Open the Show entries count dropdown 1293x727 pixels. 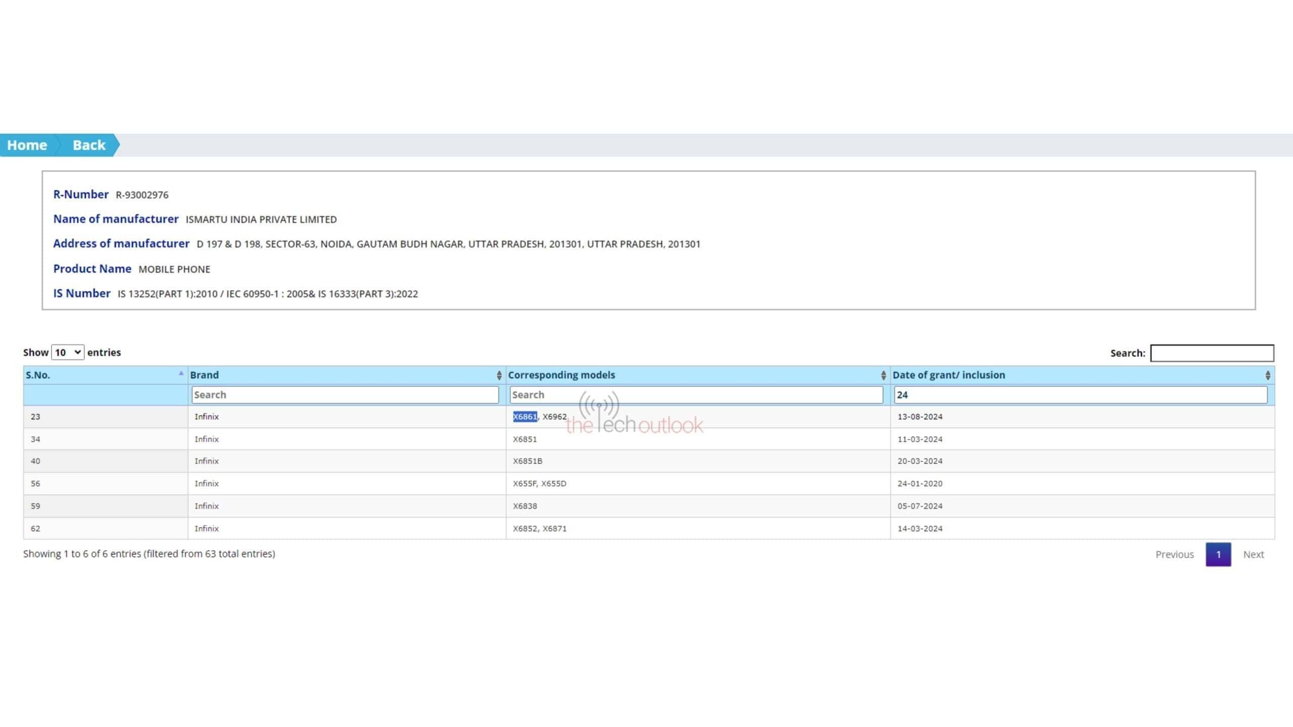(68, 352)
